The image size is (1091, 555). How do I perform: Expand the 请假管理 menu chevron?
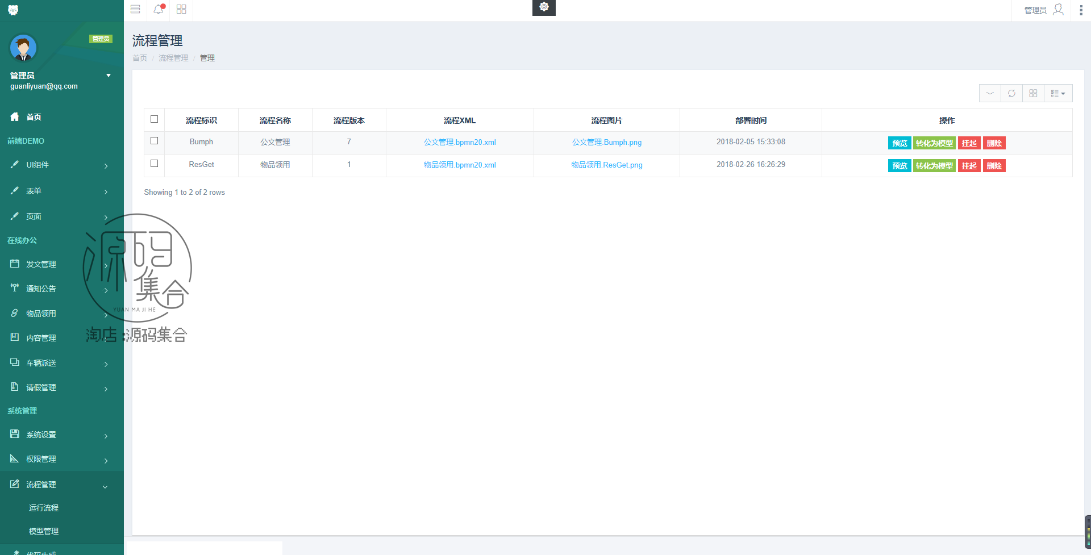click(106, 389)
